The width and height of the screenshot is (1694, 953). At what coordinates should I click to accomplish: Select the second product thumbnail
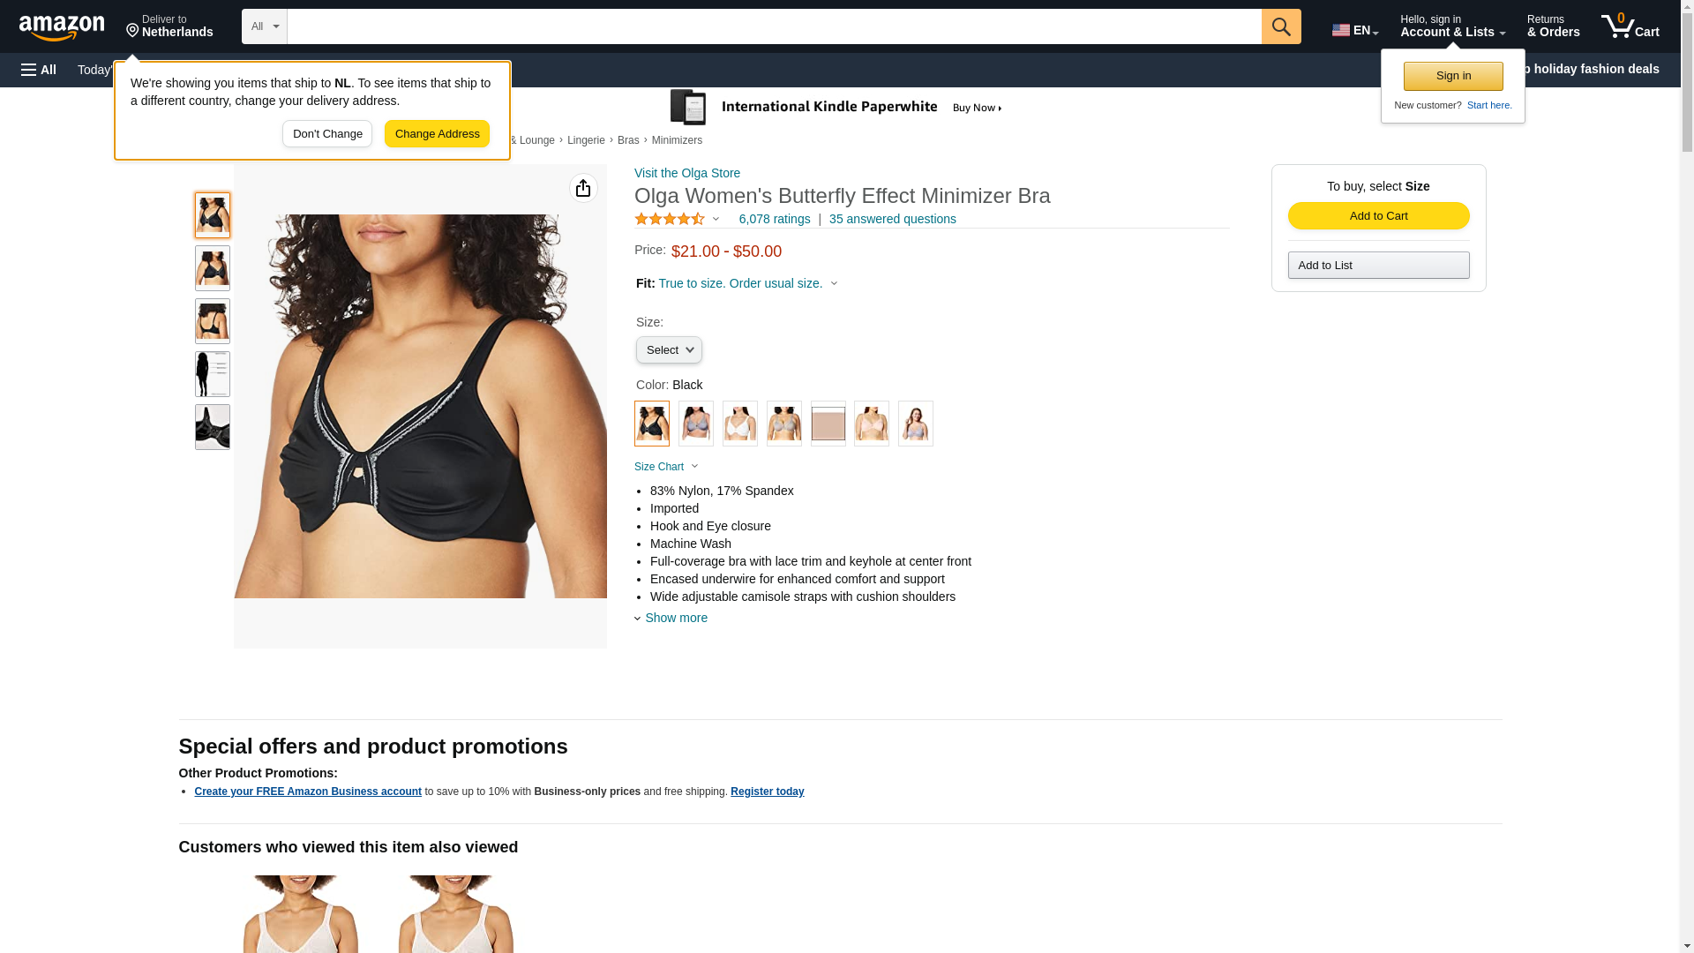pyautogui.click(x=213, y=268)
